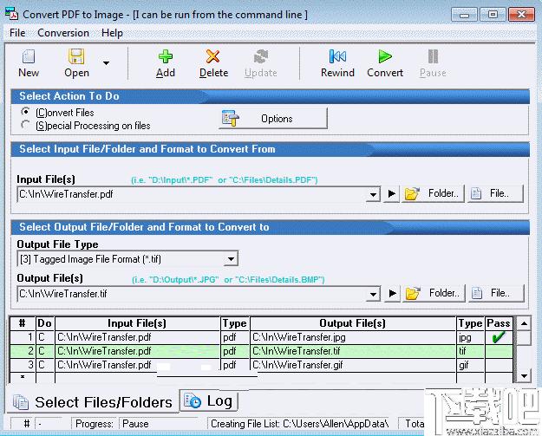Click the New toolbar icon
Screen dimensions: 542x436
pyautogui.click(x=29, y=56)
